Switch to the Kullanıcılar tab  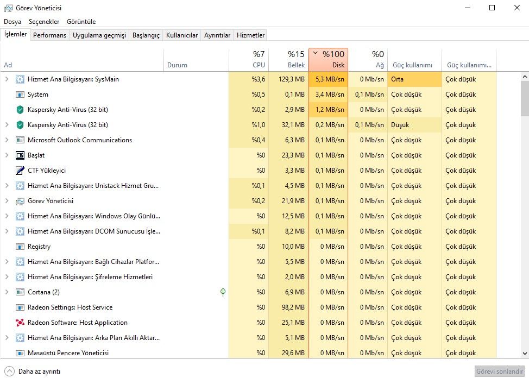pos(182,35)
